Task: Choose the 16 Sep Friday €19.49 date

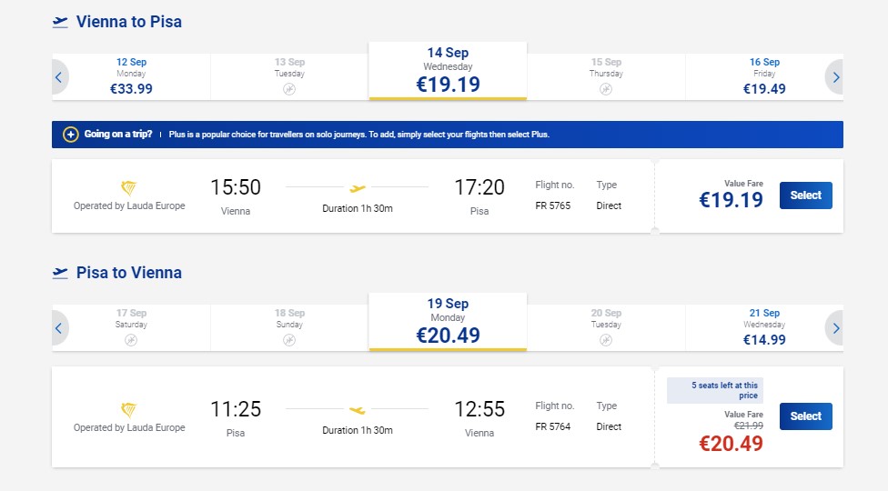Action: point(764,76)
